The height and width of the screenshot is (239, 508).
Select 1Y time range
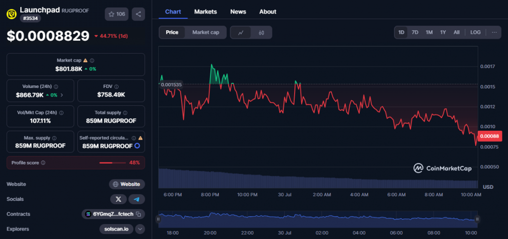443,32
